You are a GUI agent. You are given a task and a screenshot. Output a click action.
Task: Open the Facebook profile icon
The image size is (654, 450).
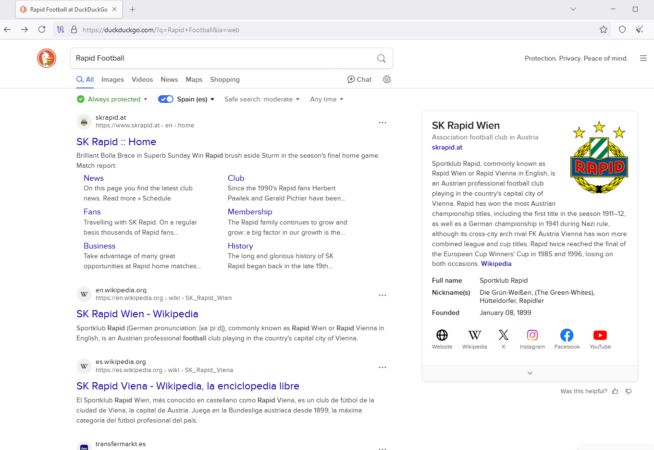pos(567,339)
